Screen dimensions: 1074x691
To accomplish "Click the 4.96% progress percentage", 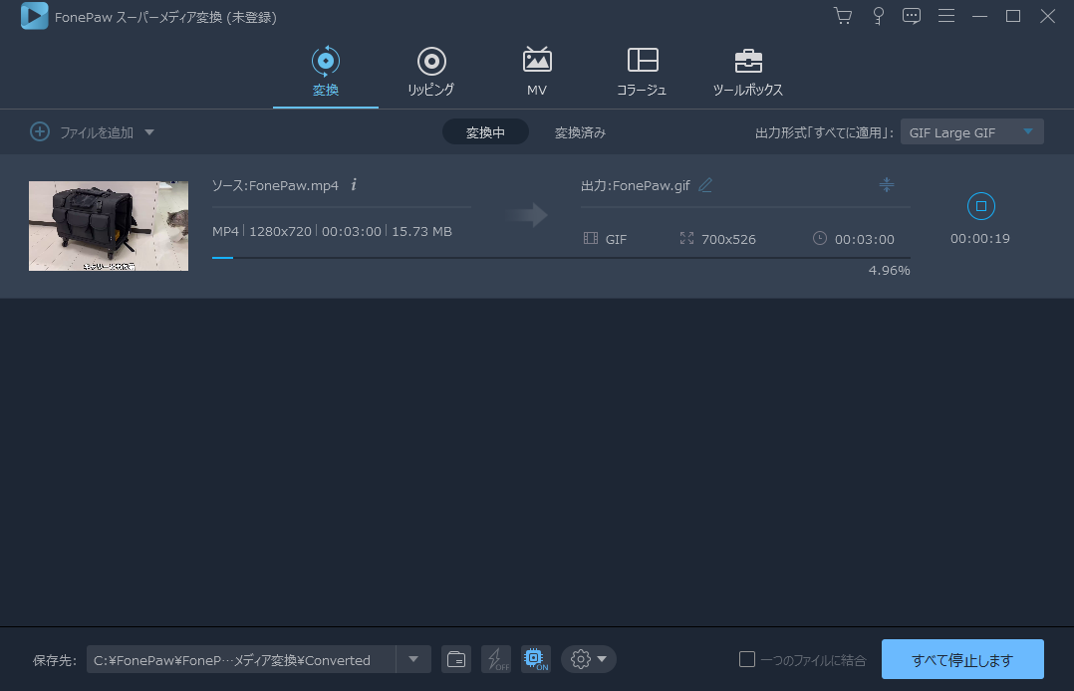I will click(889, 271).
